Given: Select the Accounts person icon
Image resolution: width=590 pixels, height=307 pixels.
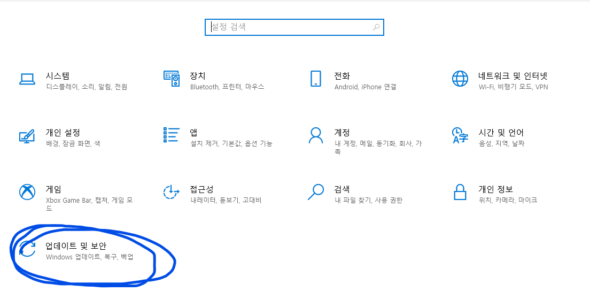Looking at the screenshot, I should pos(316,135).
